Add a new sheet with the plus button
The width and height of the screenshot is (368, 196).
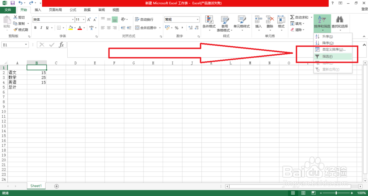tap(56, 186)
